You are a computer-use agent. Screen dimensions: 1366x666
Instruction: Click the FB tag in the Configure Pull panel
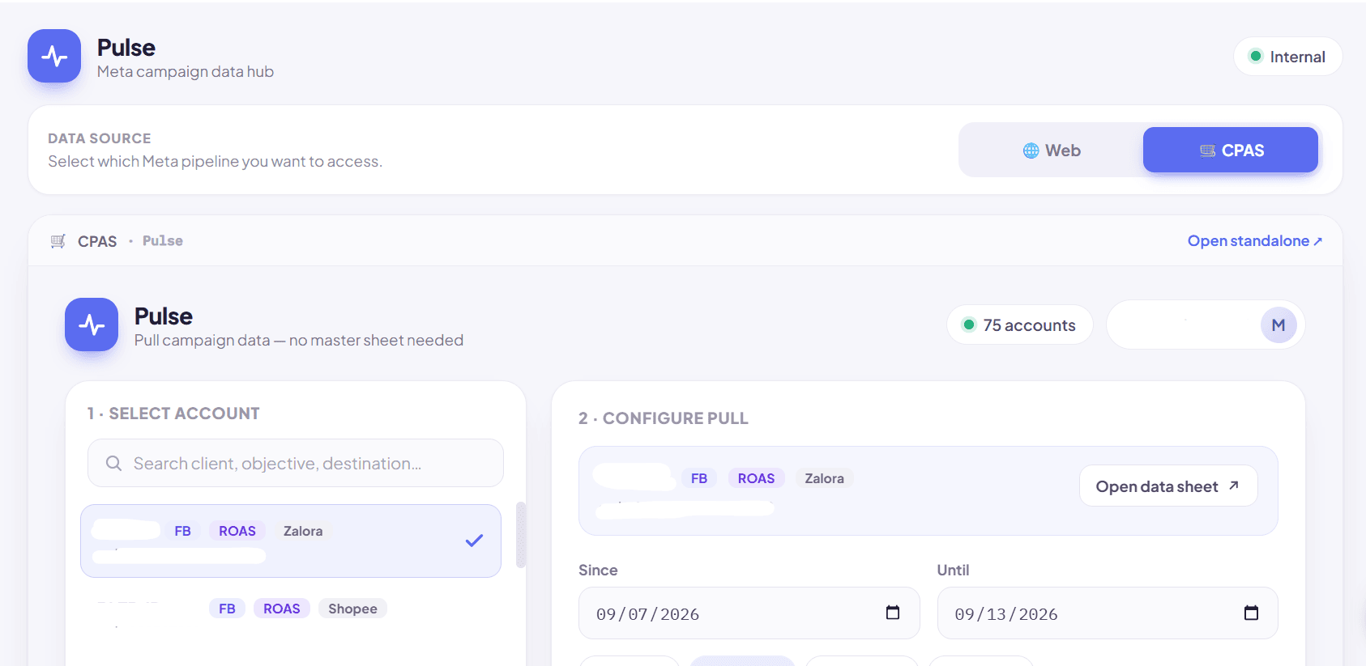click(x=699, y=478)
